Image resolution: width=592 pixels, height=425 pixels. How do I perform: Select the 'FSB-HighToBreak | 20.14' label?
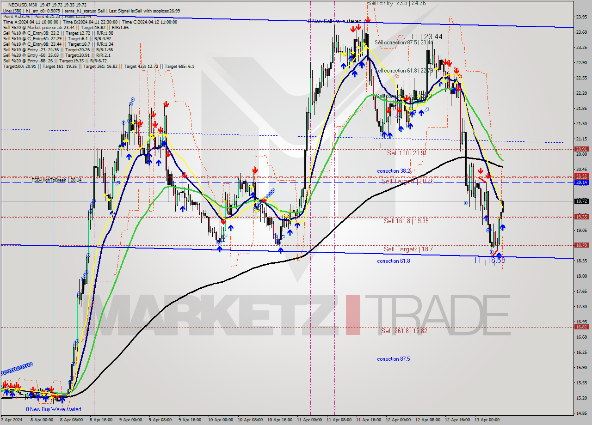(x=56, y=180)
